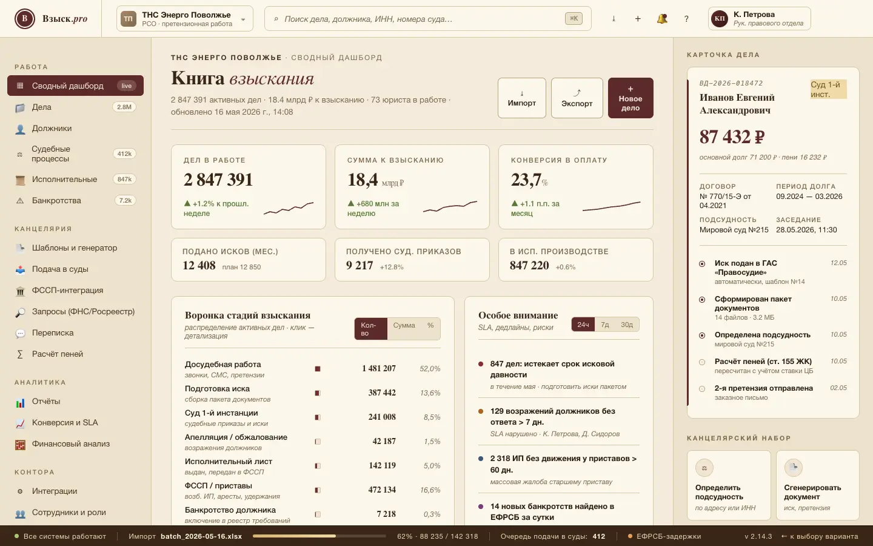Image resolution: width=873 pixels, height=546 pixels.
Task: Switch funnel view to Сумма
Action: click(x=404, y=326)
